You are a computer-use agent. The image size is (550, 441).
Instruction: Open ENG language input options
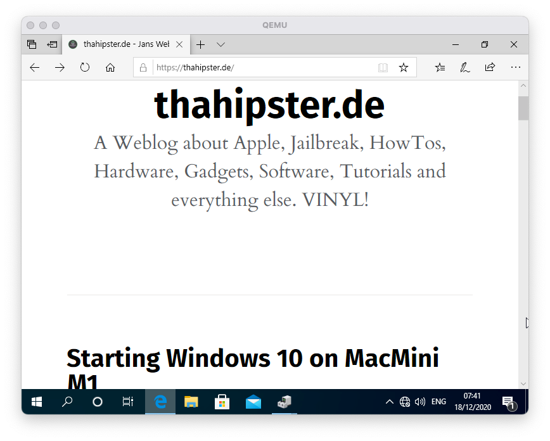pos(438,401)
